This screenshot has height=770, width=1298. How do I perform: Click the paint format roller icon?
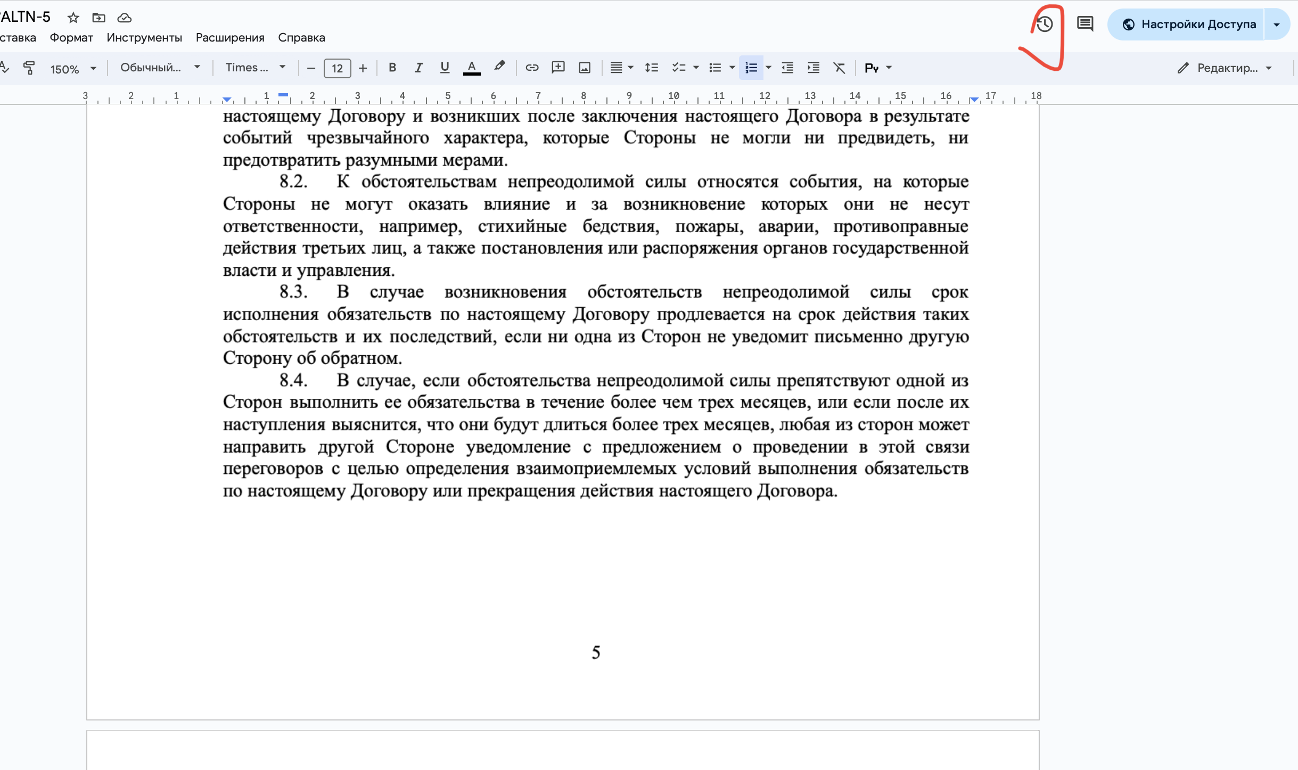click(x=29, y=68)
